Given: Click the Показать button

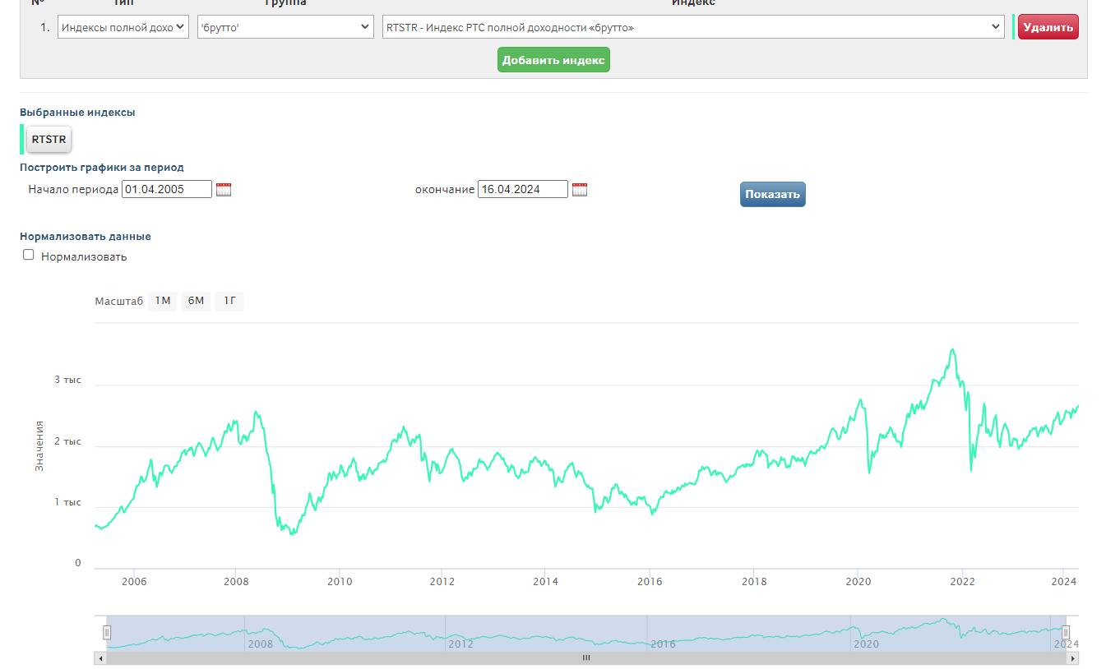Looking at the screenshot, I should pos(772,195).
